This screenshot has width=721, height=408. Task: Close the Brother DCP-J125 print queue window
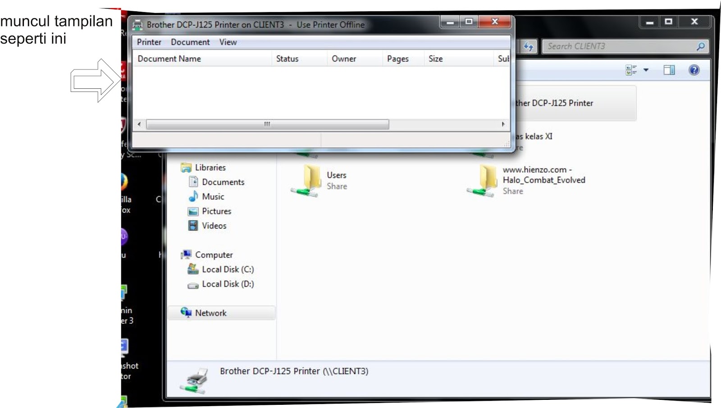click(x=495, y=22)
